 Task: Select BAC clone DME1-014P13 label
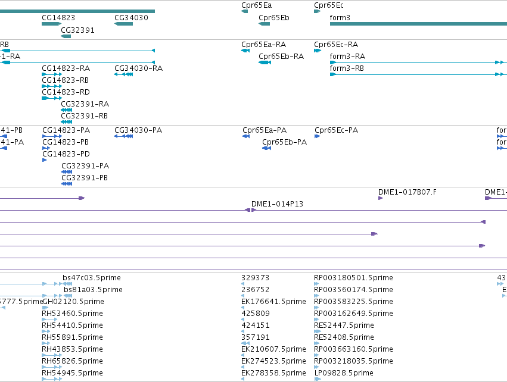pyautogui.click(x=277, y=204)
